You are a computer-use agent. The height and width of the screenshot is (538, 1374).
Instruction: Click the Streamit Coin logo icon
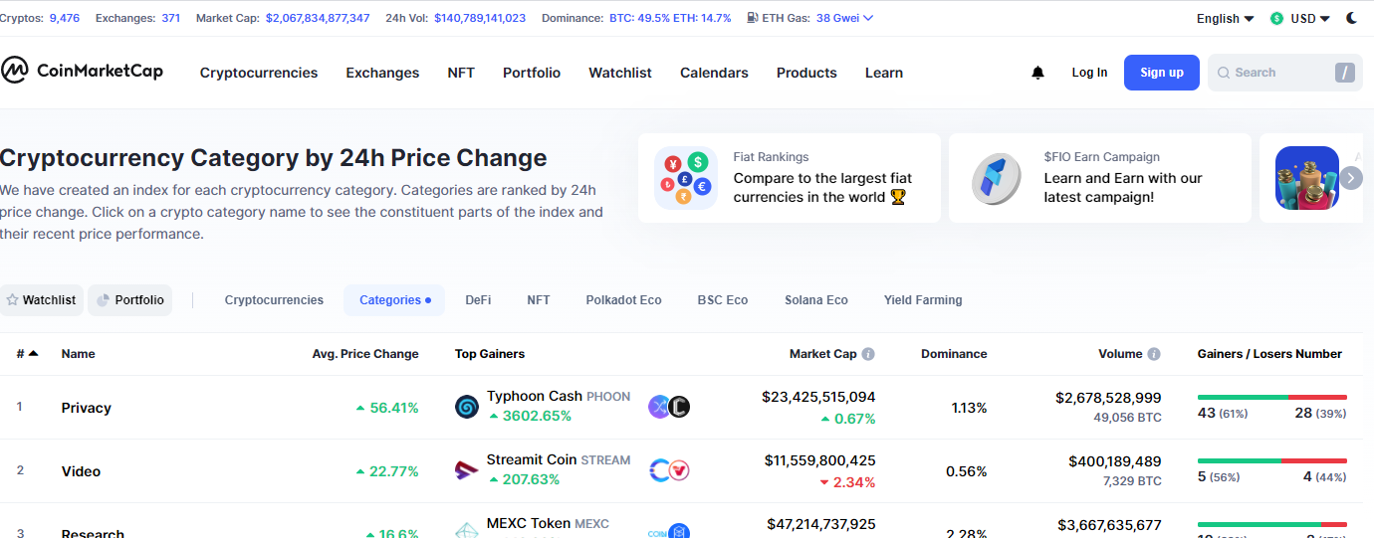coord(467,470)
